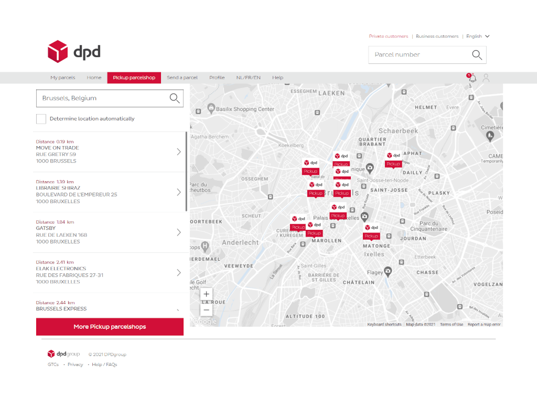
Task: Tick Determine location automatically checkbox
Action: click(x=41, y=119)
